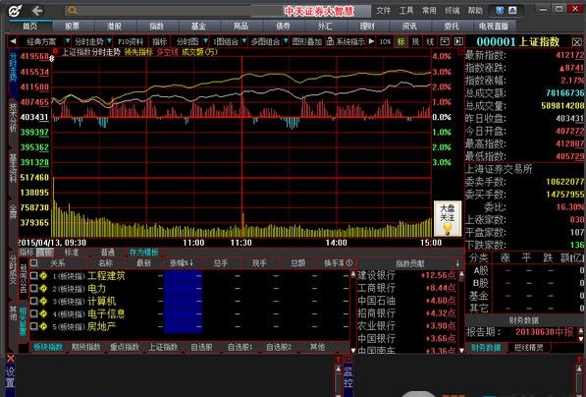
Task: Open the 多图组合 dropdown arrow
Action: 286,41
